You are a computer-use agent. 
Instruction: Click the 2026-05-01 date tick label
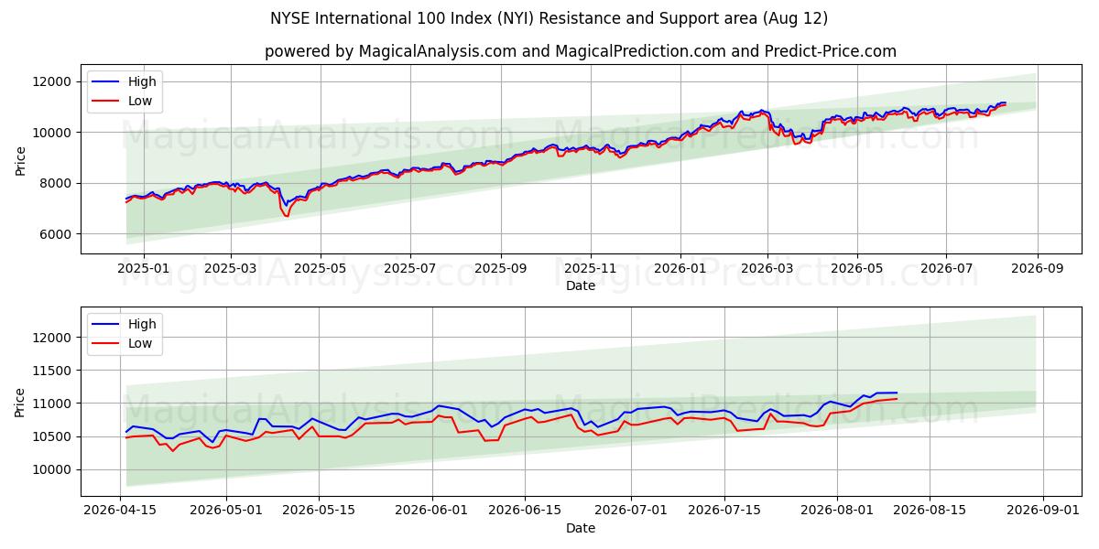point(226,511)
